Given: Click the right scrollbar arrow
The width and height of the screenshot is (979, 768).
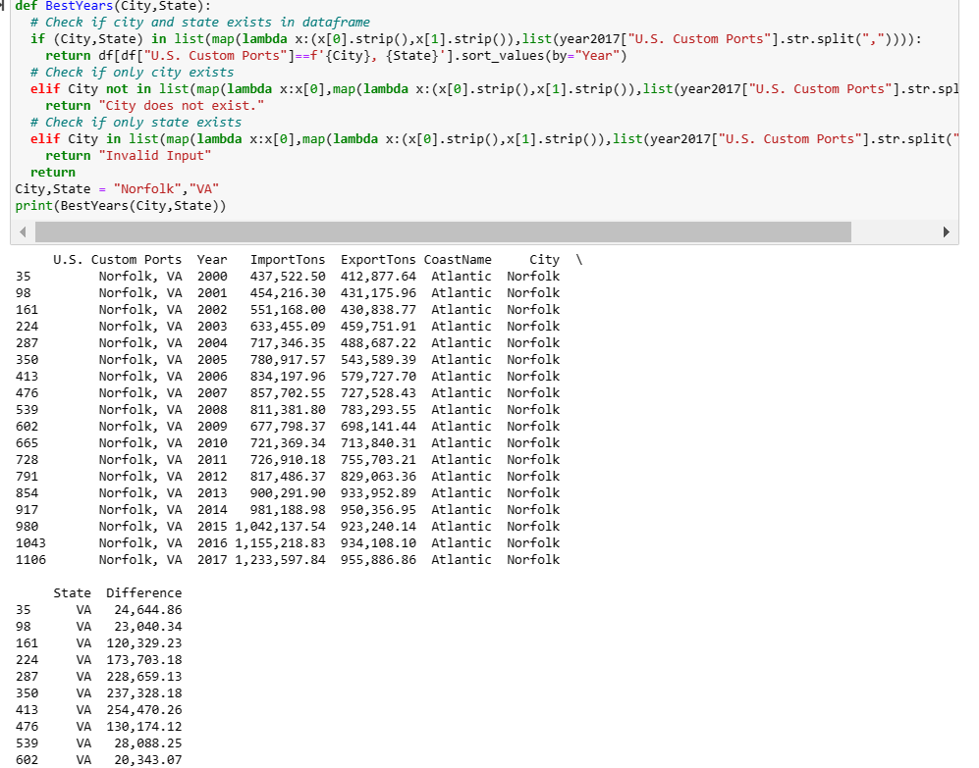Looking at the screenshot, I should (947, 231).
